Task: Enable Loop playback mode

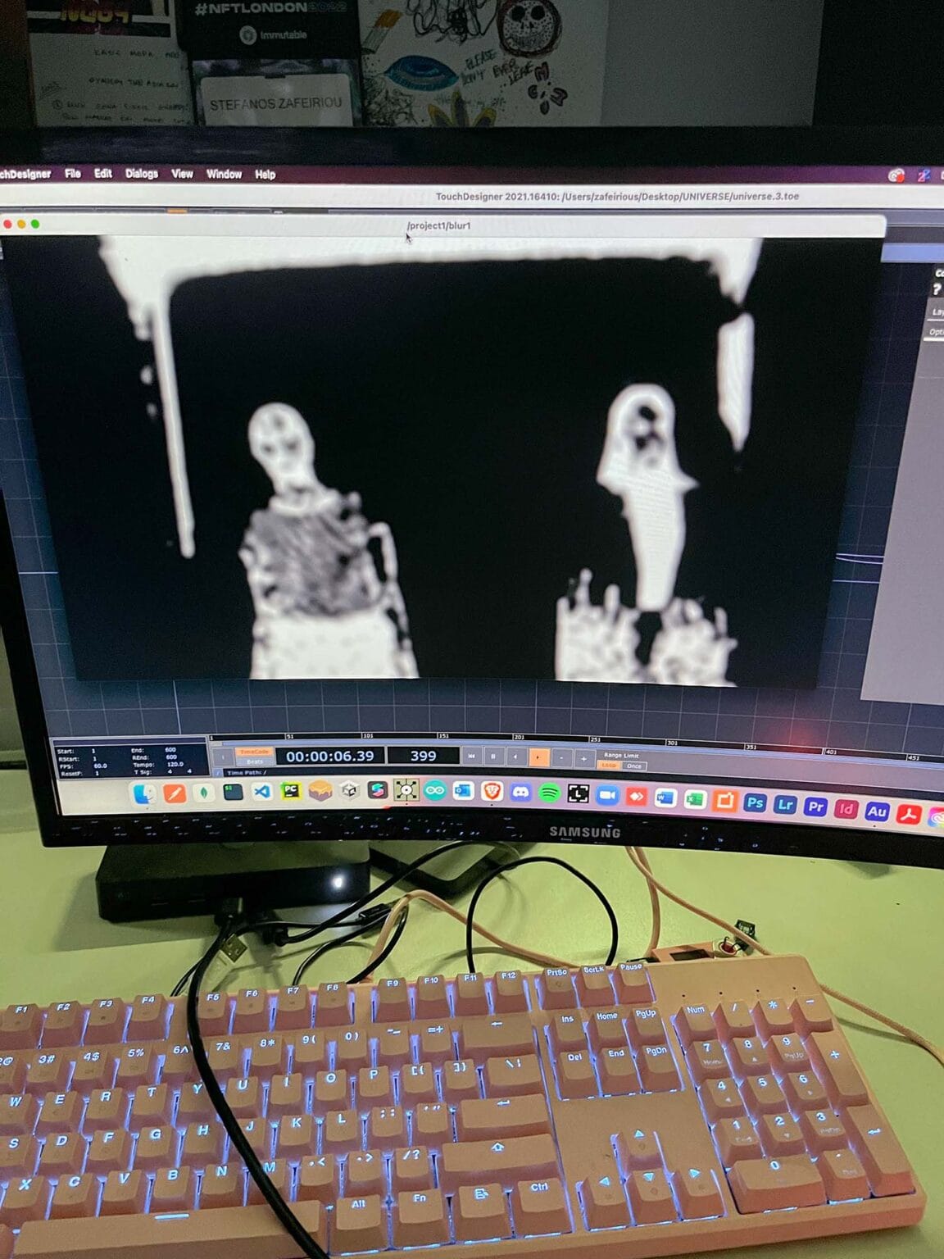Action: [610, 766]
